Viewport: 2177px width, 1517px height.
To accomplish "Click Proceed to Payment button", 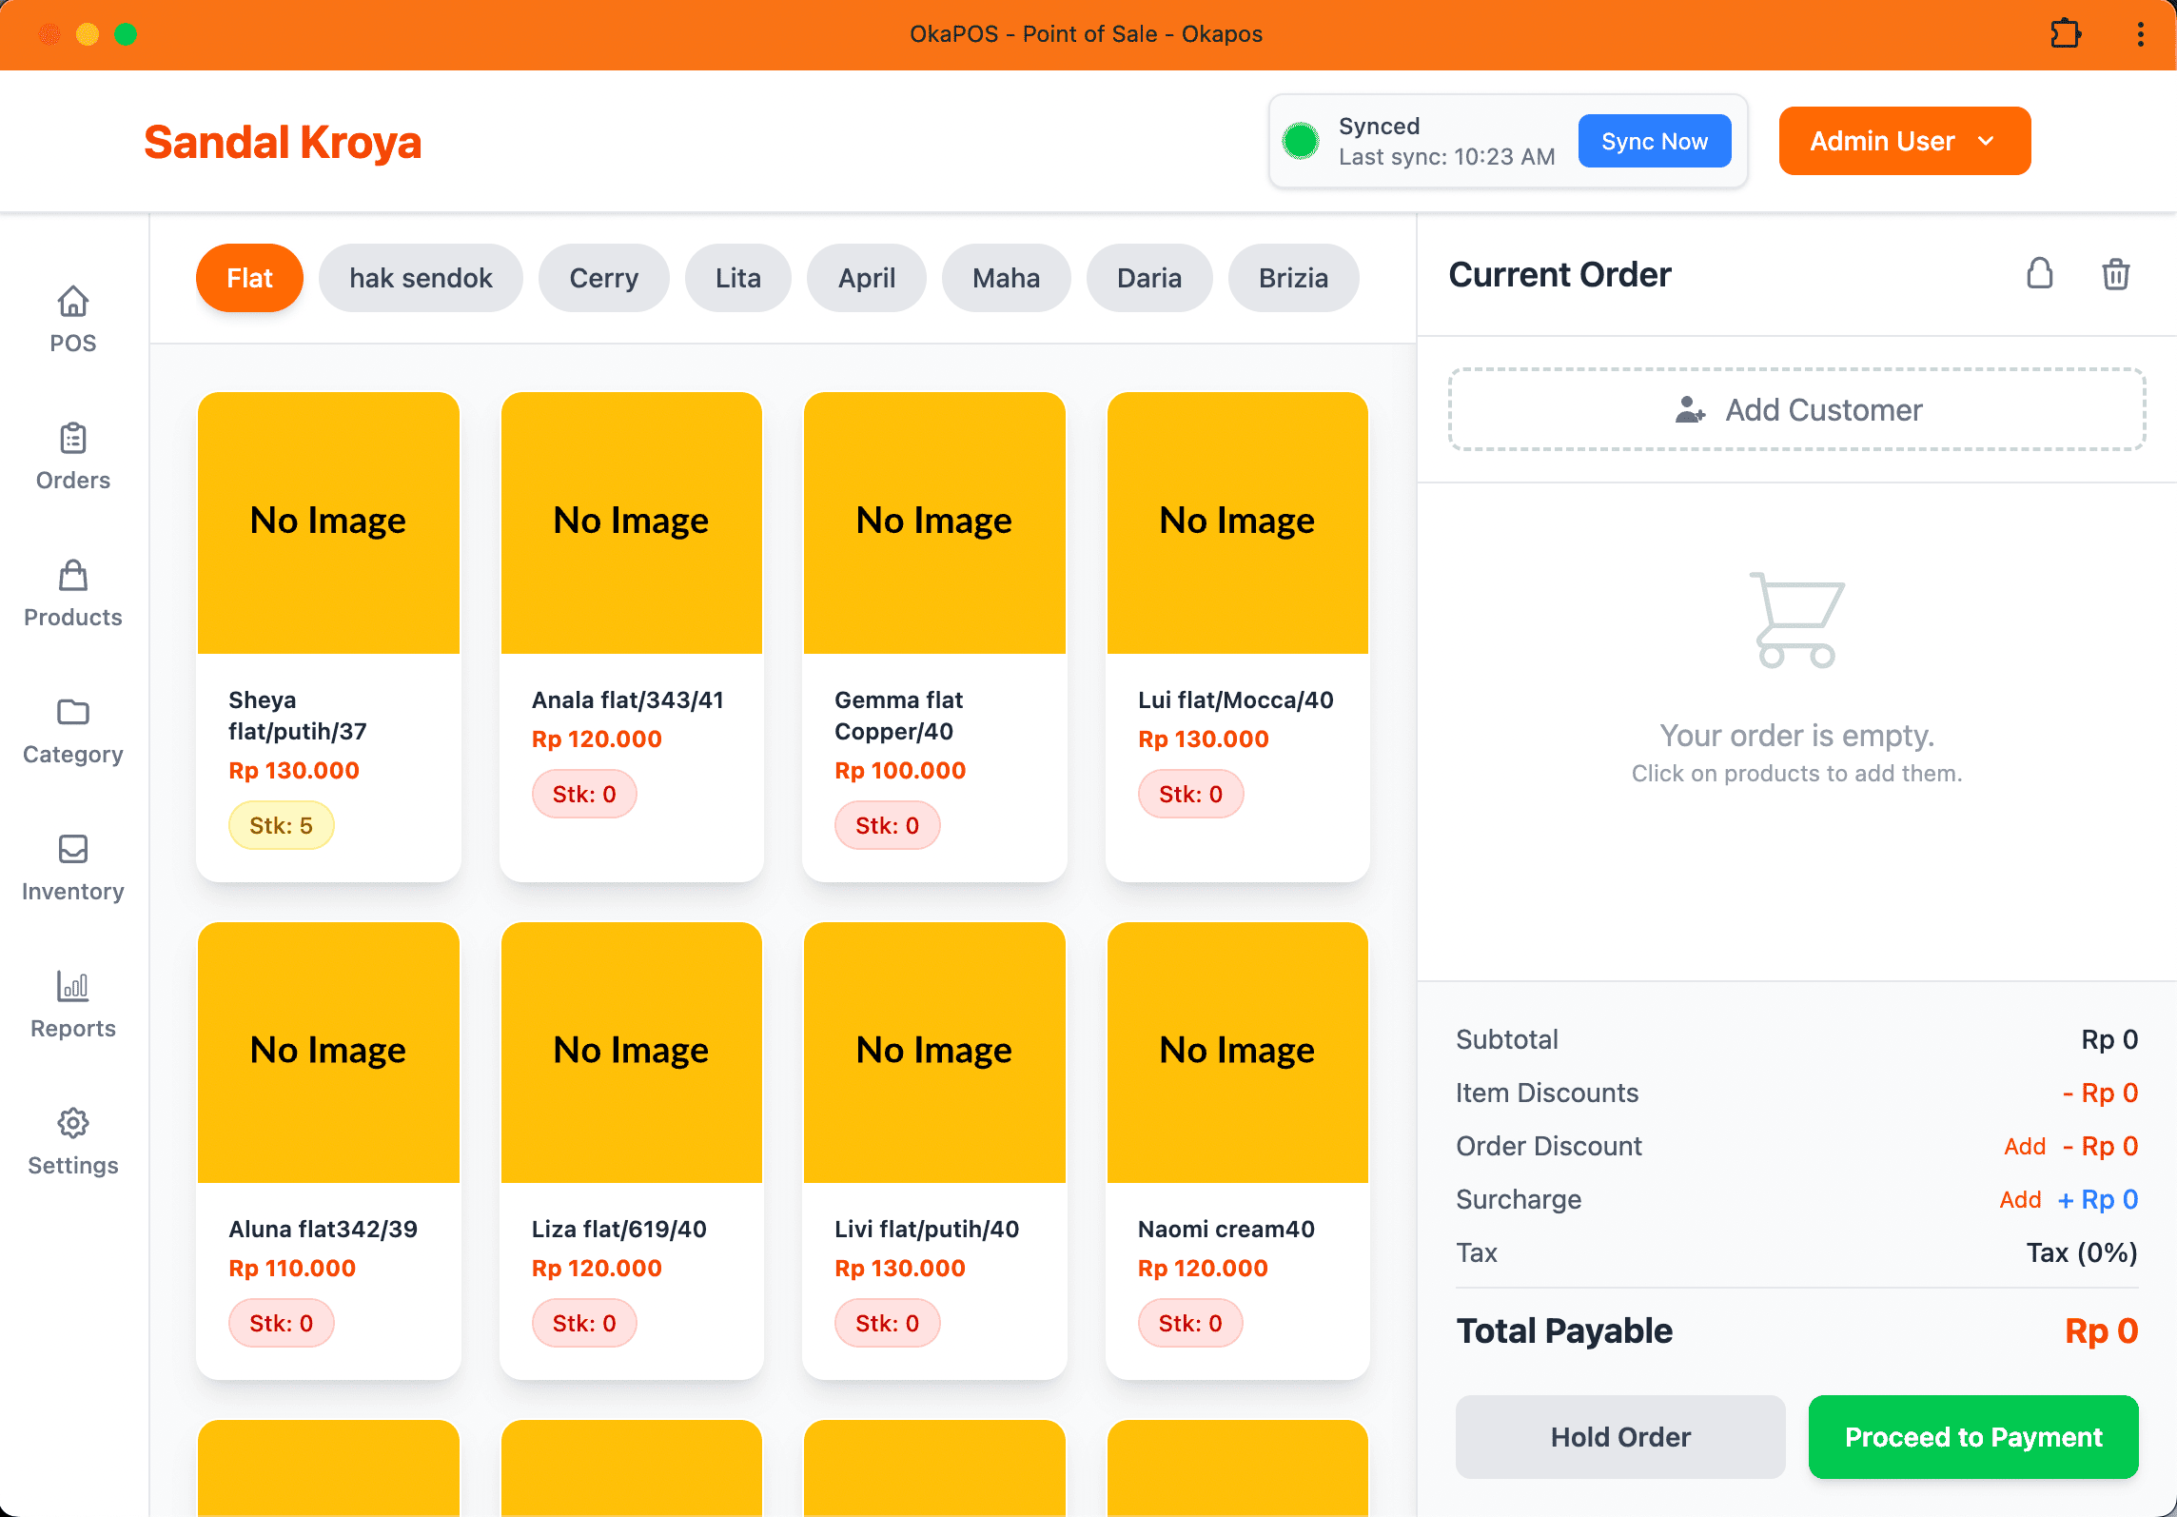I will coord(1972,1436).
